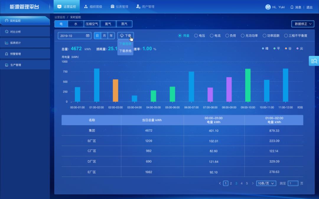
Task: Switch to the 蒸汽 tab
Action: (x=124, y=24)
